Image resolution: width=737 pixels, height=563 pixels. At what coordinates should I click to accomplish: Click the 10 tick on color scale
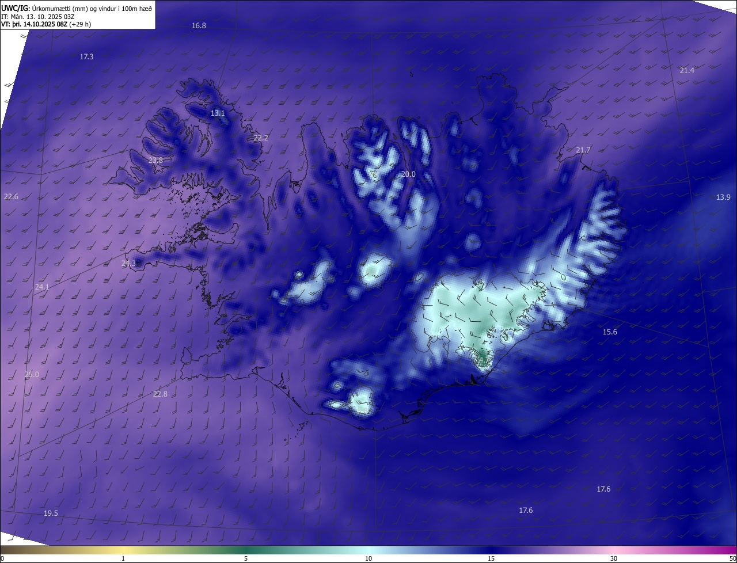(x=368, y=559)
